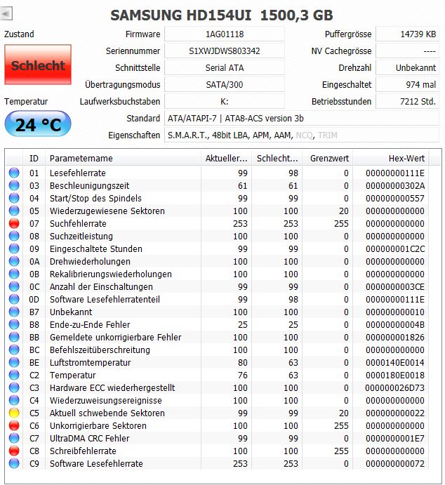Click the drive title SAMSUNG HD154UI 1500,3 GB
This screenshot has width=445, height=485.
221,15
